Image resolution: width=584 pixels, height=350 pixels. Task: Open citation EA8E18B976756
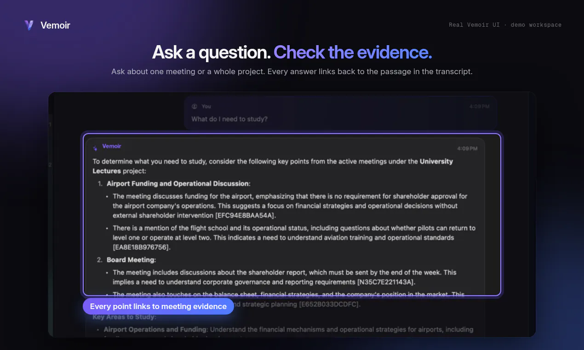[x=141, y=247]
